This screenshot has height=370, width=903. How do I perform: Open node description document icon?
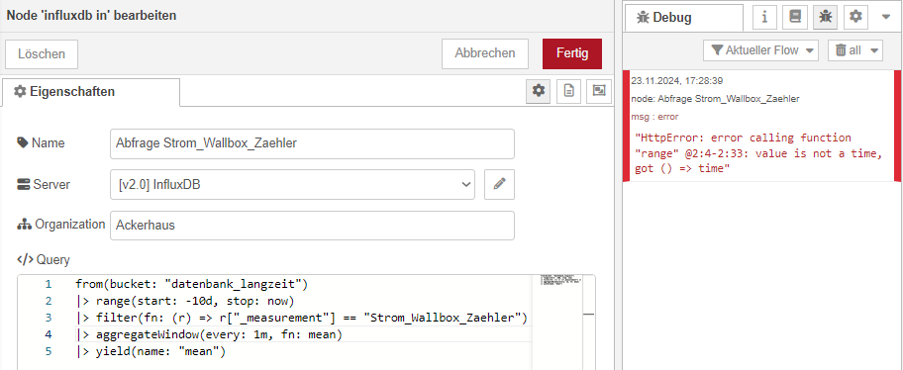tap(569, 91)
